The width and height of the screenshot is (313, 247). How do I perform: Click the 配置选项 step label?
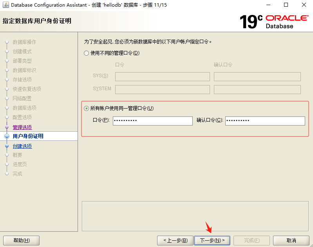pyautogui.click(x=22, y=117)
